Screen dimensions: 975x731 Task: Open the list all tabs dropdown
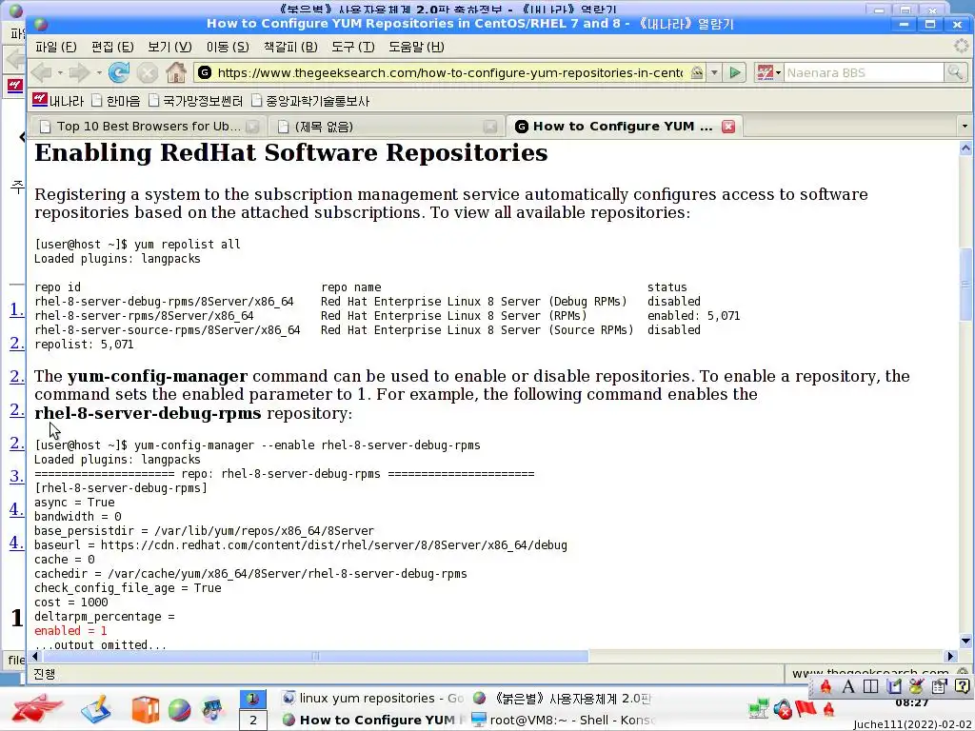tap(965, 127)
